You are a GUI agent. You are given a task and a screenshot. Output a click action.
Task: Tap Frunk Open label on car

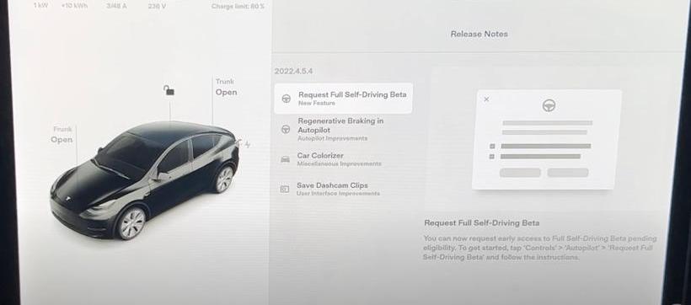point(62,135)
